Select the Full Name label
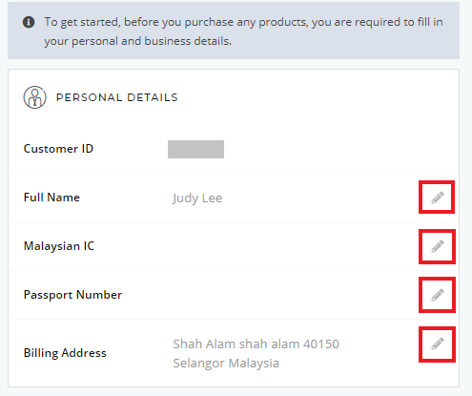The width and height of the screenshot is (472, 396). [x=51, y=198]
